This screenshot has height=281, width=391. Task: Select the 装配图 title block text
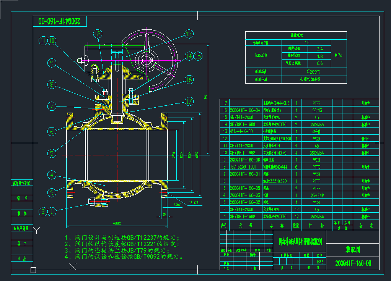tap(352, 250)
